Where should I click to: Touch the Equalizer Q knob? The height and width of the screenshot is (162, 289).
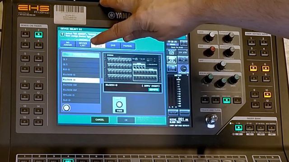click(x=208, y=79)
